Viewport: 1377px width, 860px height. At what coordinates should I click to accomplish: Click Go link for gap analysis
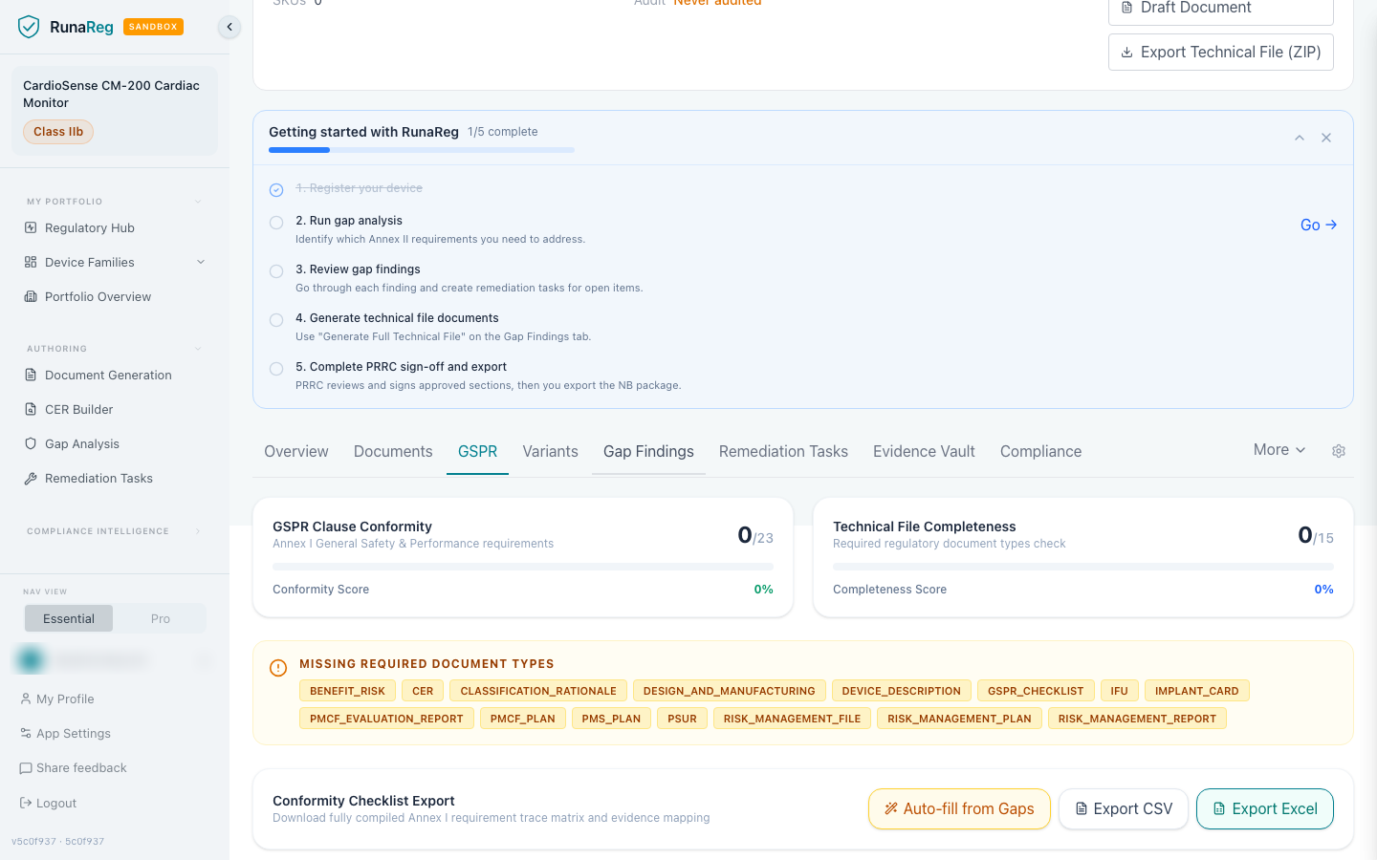tap(1319, 225)
